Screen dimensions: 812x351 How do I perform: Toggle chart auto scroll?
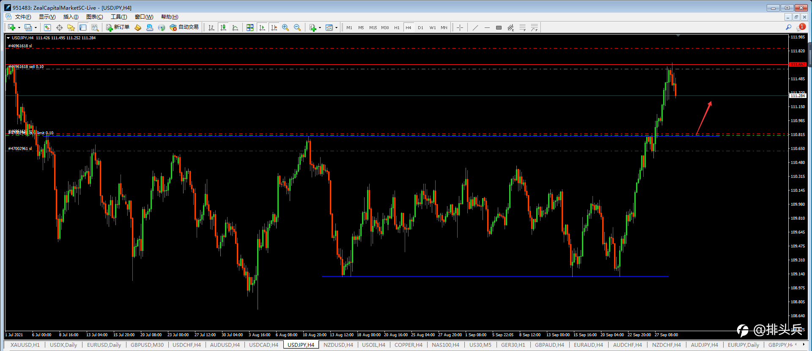(x=262, y=27)
